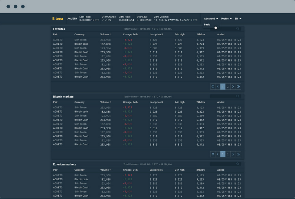Sort Favorites table by Volume
Image resolution: width=295 pixels, height=199 pixels.
106,34
